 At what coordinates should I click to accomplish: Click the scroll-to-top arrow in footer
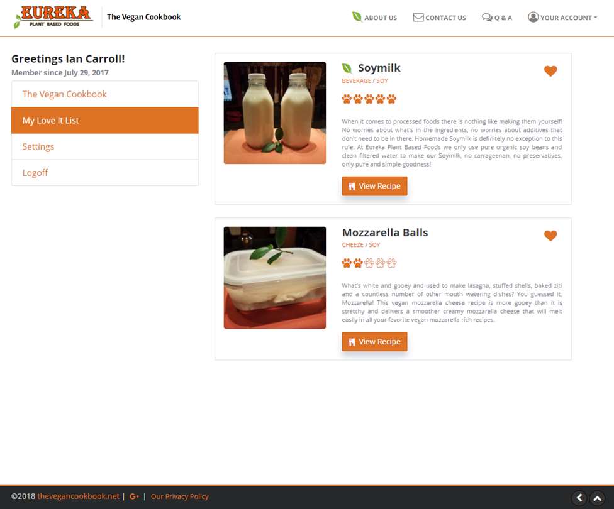(597, 498)
